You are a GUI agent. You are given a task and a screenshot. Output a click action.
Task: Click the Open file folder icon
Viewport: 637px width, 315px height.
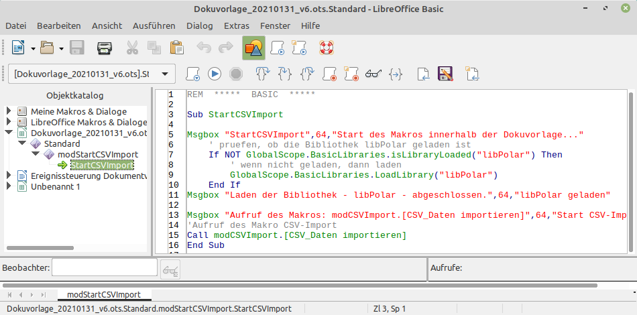(x=47, y=48)
